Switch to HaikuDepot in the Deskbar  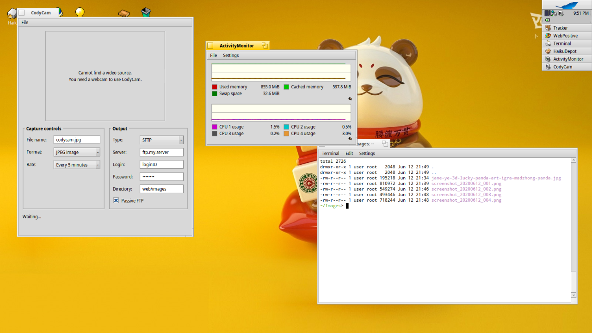click(564, 51)
